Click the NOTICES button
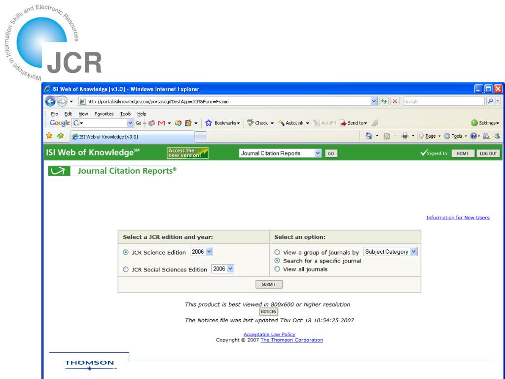The width and height of the screenshot is (505, 379). pyautogui.click(x=268, y=312)
